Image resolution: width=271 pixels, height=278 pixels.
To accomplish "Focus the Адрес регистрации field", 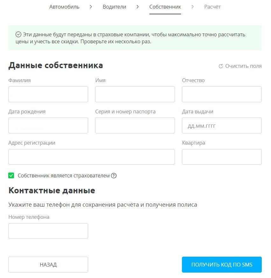I will point(92,157).
